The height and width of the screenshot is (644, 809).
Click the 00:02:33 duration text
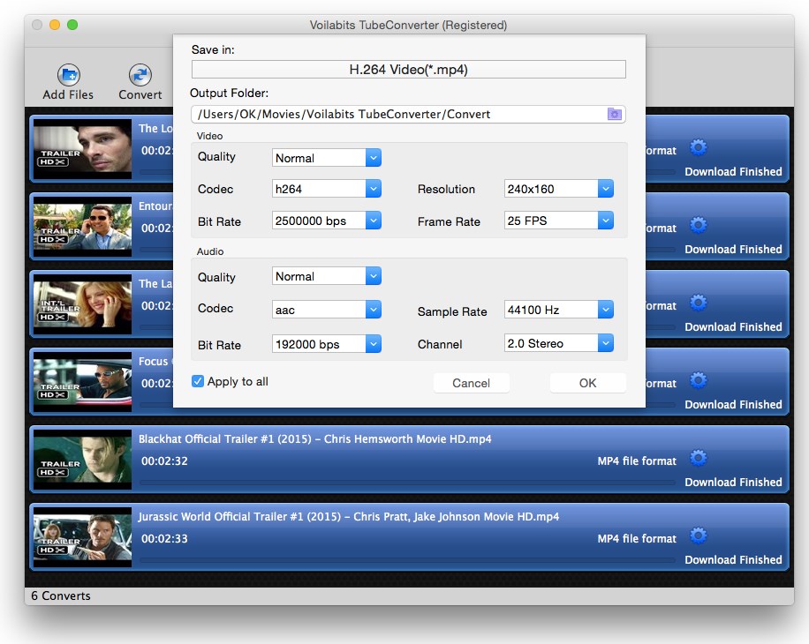point(164,539)
